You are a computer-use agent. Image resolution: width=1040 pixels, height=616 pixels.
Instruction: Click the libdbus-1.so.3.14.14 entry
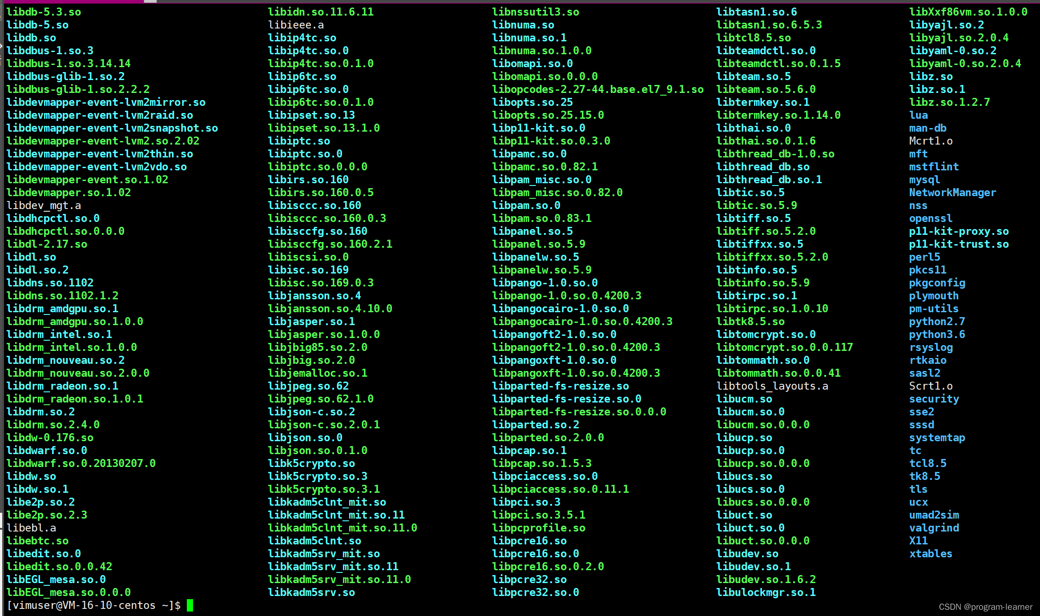[x=69, y=64]
